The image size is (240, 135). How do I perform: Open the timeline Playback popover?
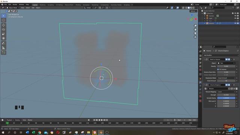(10, 120)
